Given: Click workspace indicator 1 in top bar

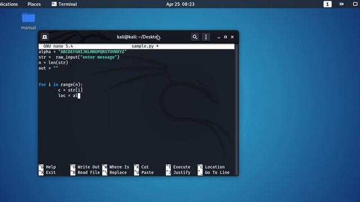Looking at the screenshot, I should 327,4.
